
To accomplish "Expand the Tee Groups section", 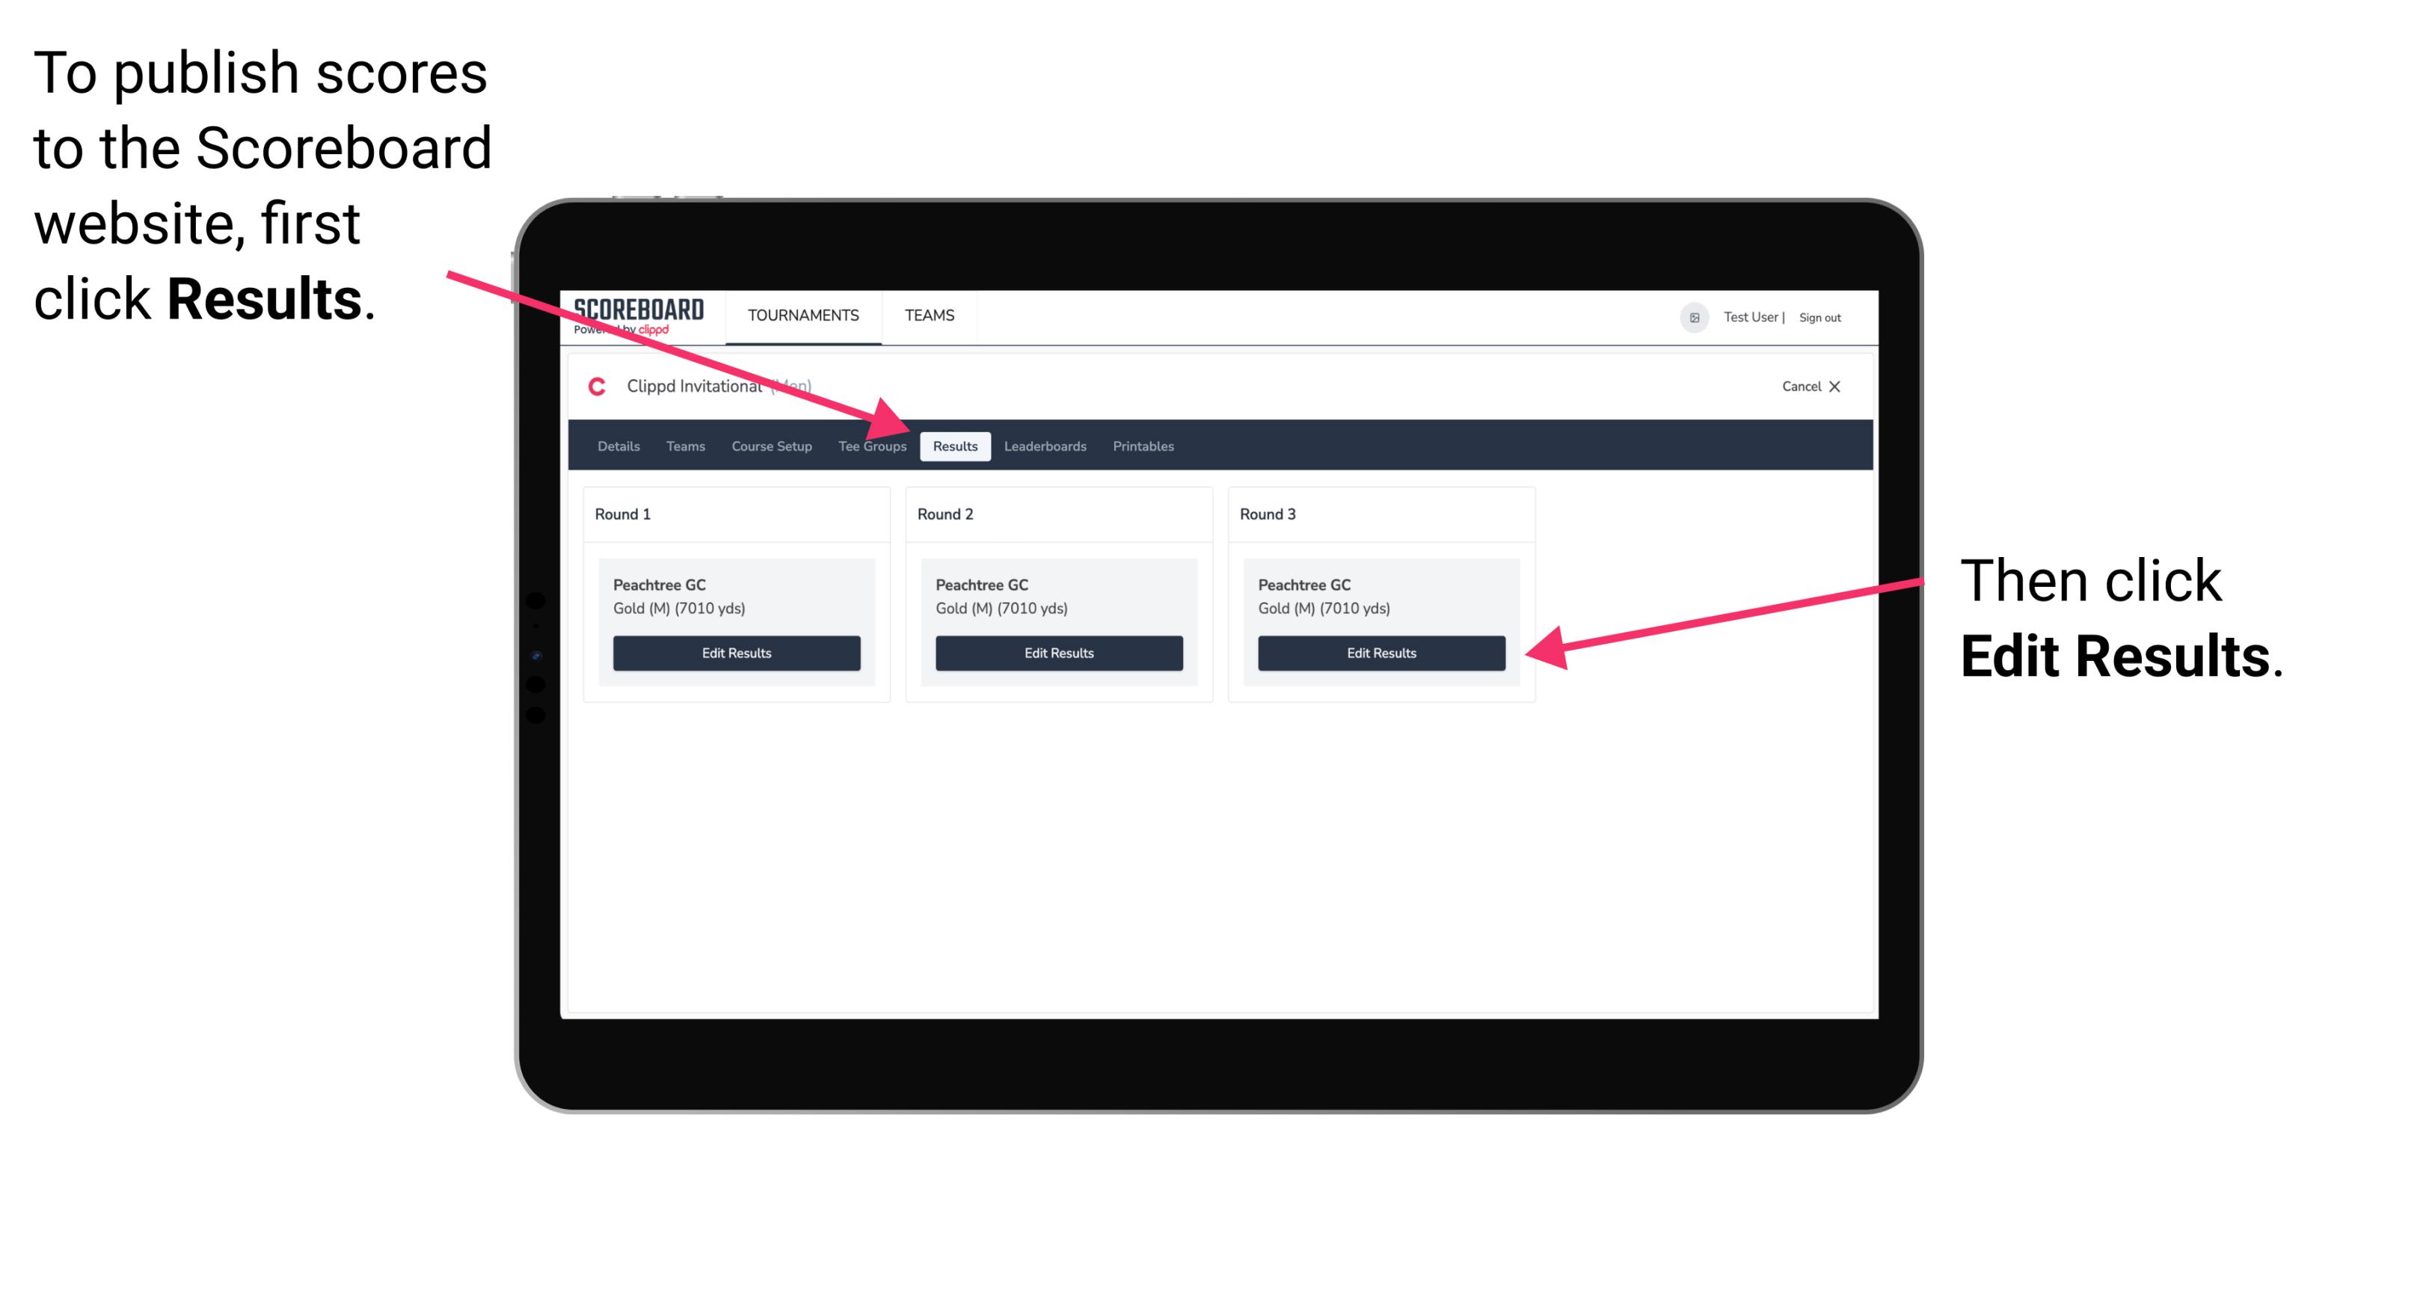I will pos(871,446).
